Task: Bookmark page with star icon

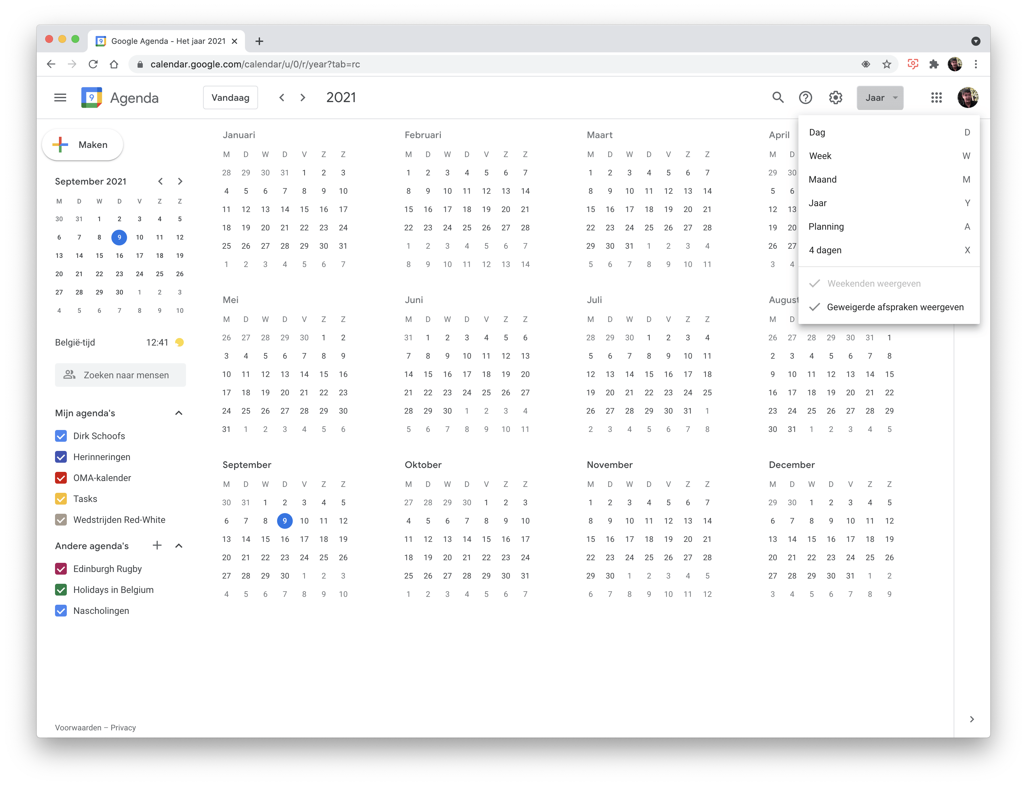Action: click(887, 64)
